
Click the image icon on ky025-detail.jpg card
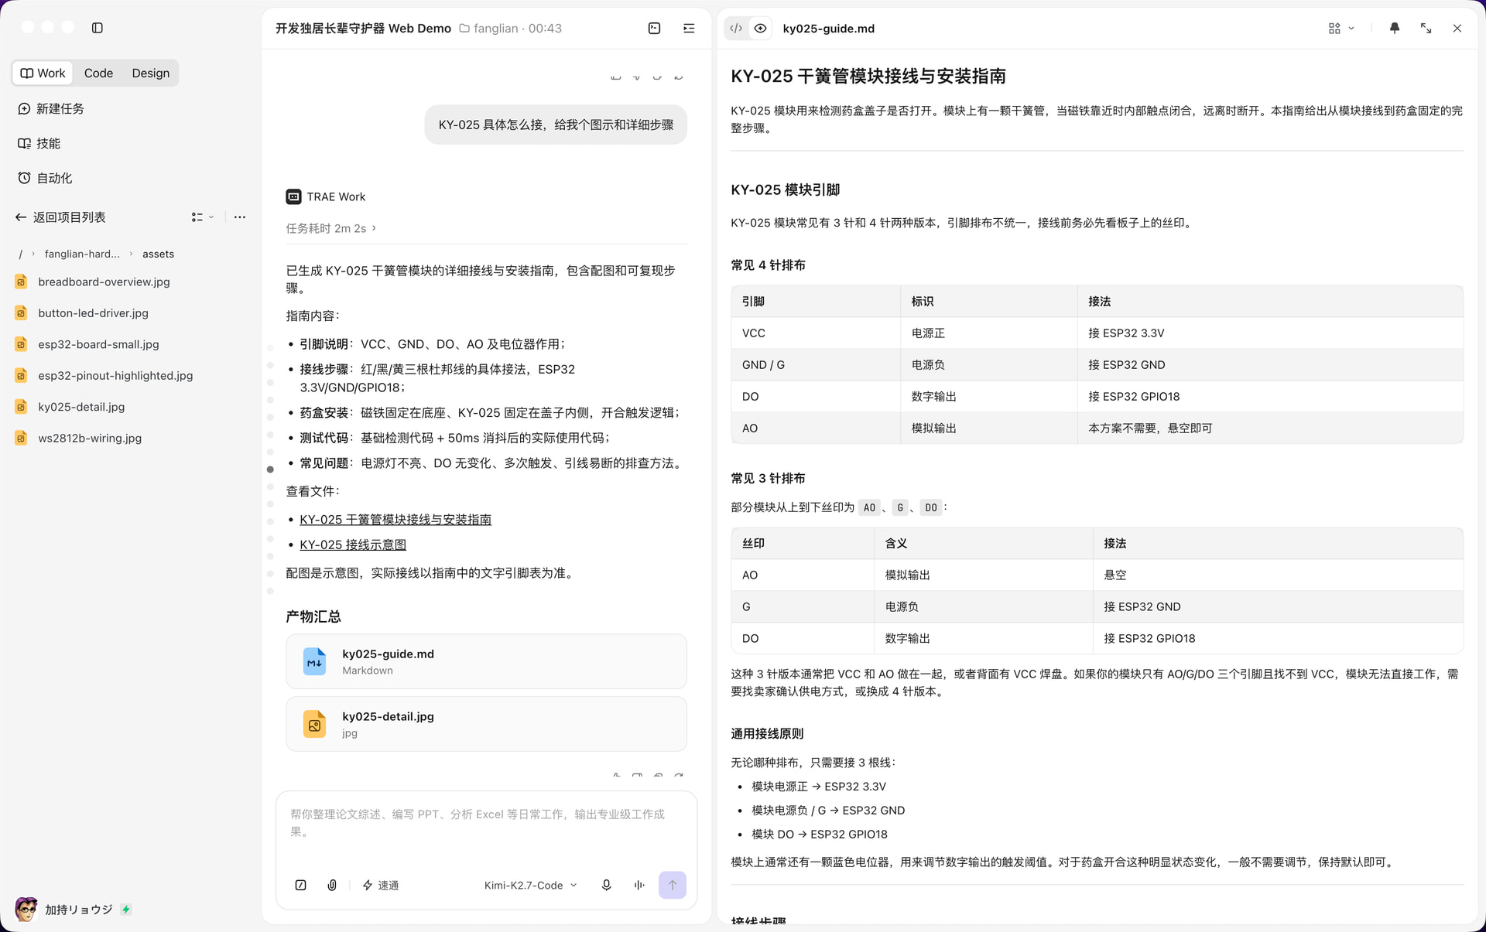[314, 725]
